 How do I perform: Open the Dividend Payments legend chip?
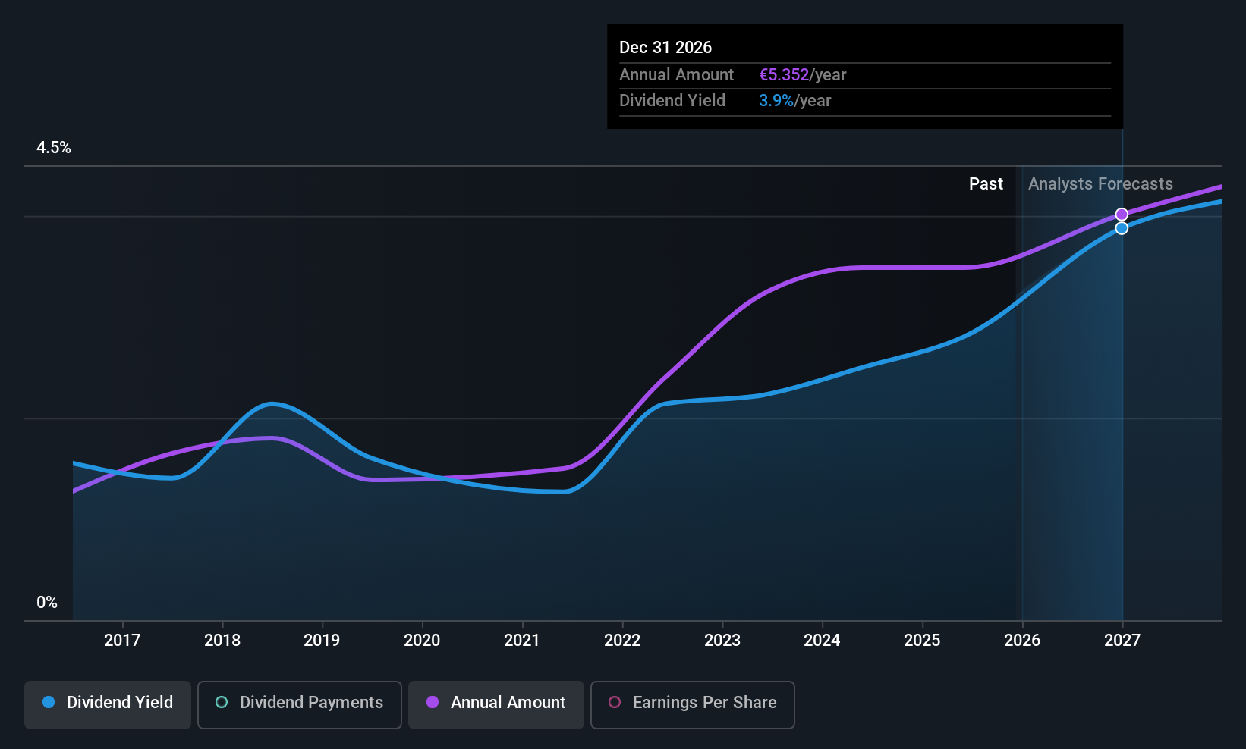pos(299,704)
